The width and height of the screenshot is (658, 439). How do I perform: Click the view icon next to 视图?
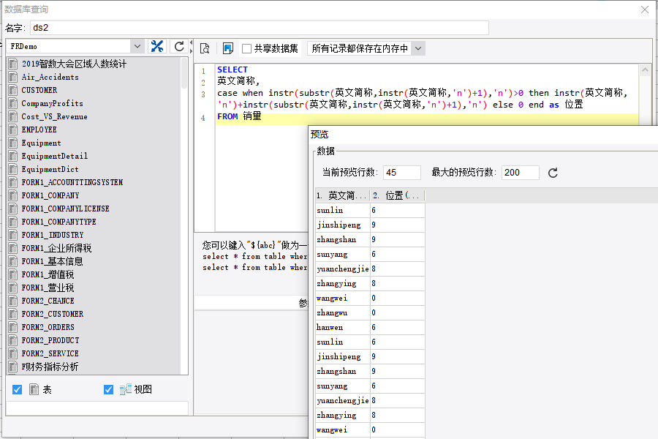click(125, 389)
